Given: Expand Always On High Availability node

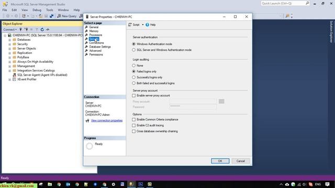Looking at the screenshot, I should (9, 62).
